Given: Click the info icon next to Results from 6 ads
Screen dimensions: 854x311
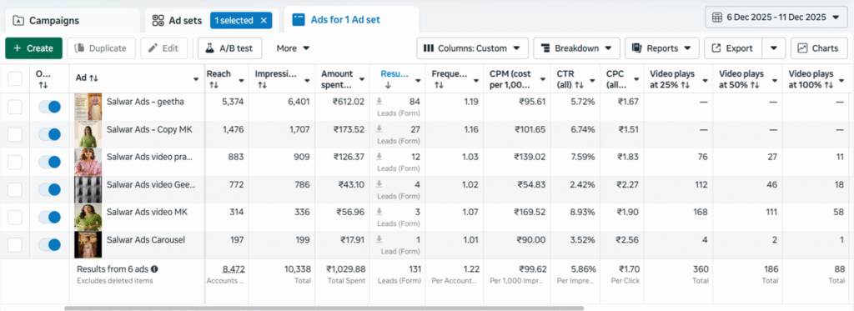Looking at the screenshot, I should (154, 269).
